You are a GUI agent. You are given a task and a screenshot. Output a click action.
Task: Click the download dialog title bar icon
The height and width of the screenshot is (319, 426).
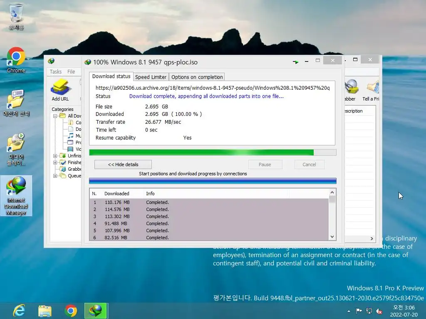coord(87,62)
